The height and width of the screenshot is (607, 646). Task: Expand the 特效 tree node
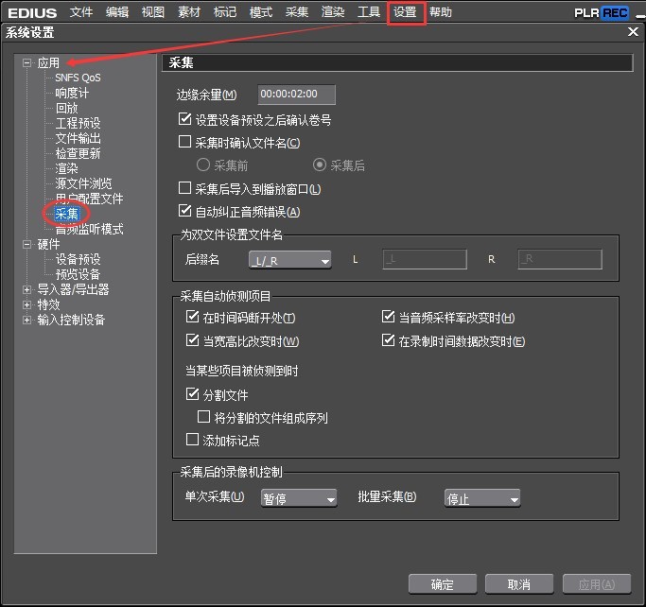(27, 304)
